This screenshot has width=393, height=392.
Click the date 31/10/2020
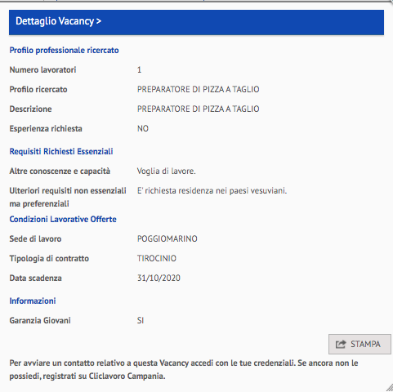(159, 278)
